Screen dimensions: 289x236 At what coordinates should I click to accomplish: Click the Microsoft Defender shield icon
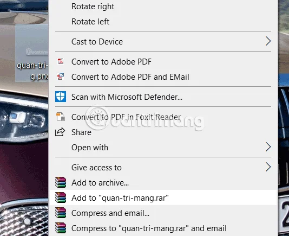point(61,97)
